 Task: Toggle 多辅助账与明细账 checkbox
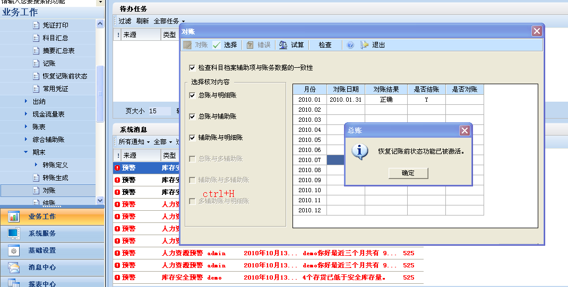pos(192,201)
